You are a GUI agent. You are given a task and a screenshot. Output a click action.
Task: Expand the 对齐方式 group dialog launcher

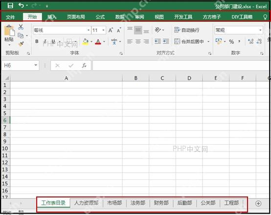210,54
